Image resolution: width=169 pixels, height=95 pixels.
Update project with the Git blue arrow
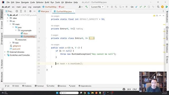coord(137,7)
